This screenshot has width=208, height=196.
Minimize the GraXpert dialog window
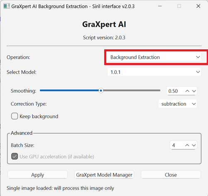[160, 6]
